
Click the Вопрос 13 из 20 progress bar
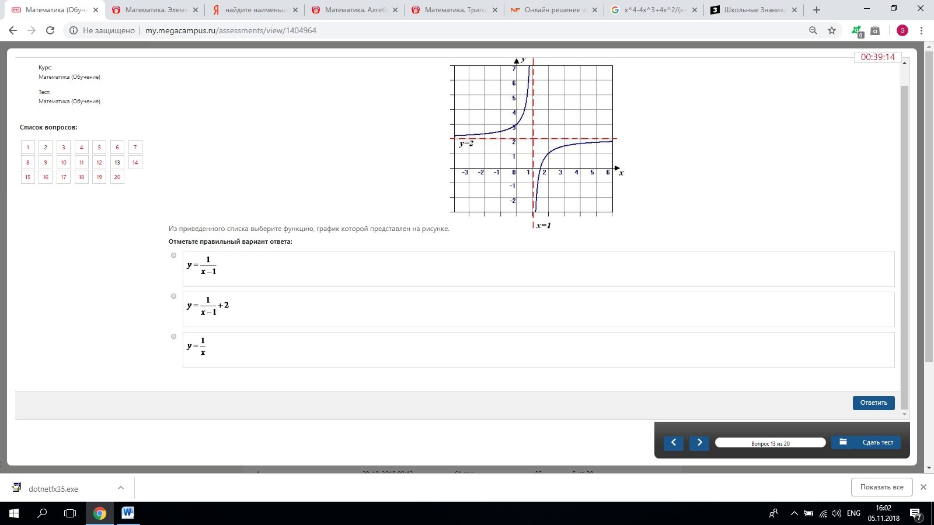coord(770,443)
